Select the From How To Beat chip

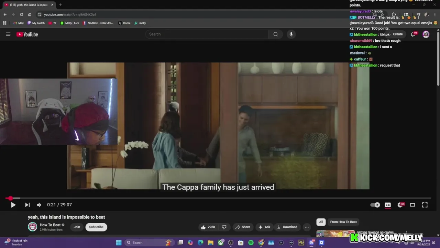343,222
